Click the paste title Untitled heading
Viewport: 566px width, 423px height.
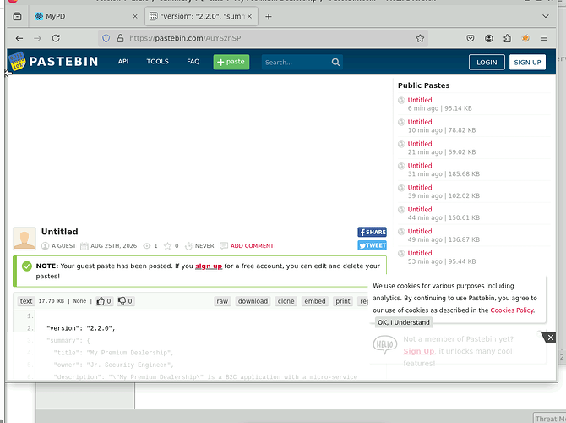tap(60, 232)
